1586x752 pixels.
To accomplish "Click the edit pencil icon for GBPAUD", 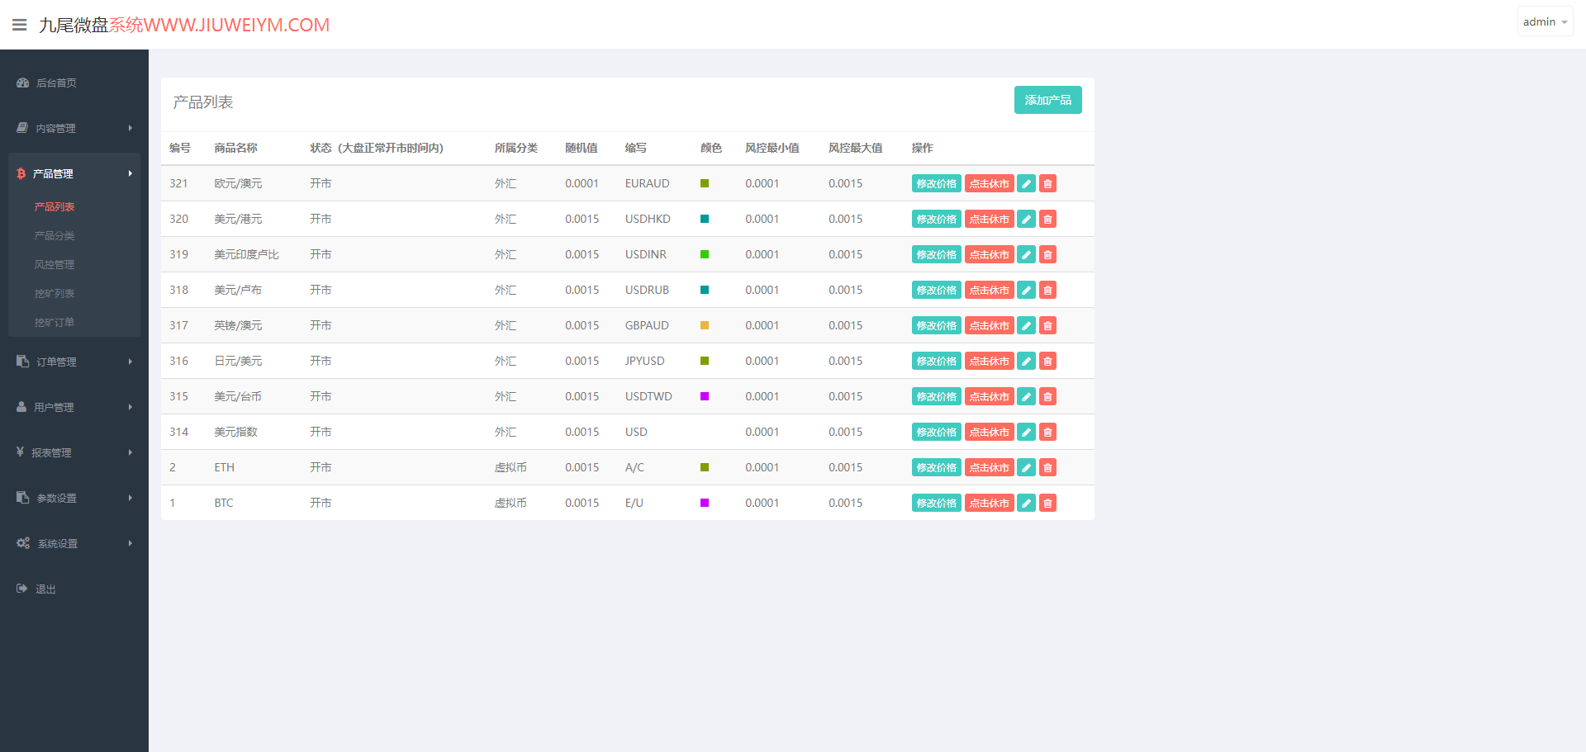I will point(1026,325).
